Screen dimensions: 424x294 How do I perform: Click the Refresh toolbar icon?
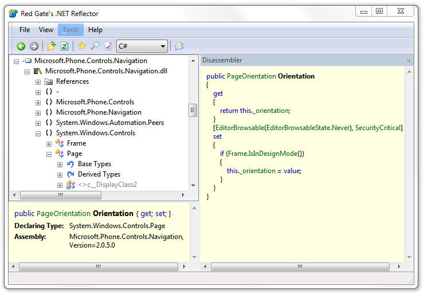click(64, 46)
